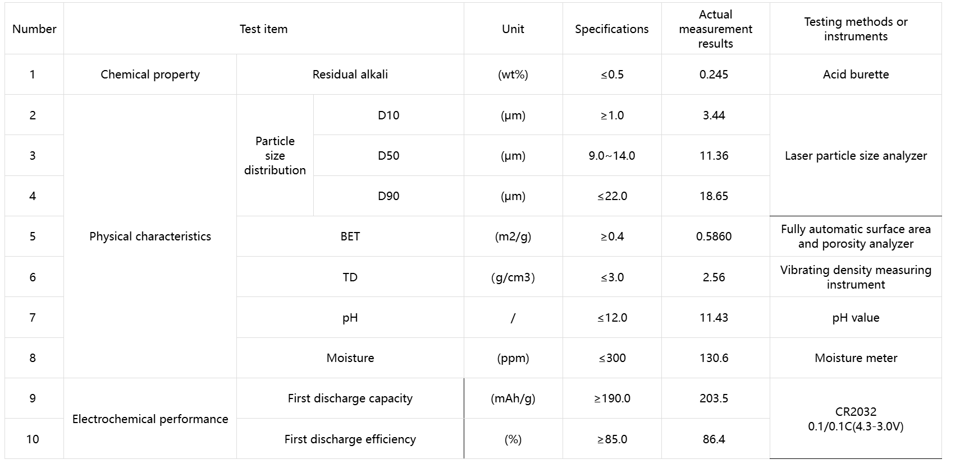Click the Acid burette cell
960x464 pixels.
point(856,75)
